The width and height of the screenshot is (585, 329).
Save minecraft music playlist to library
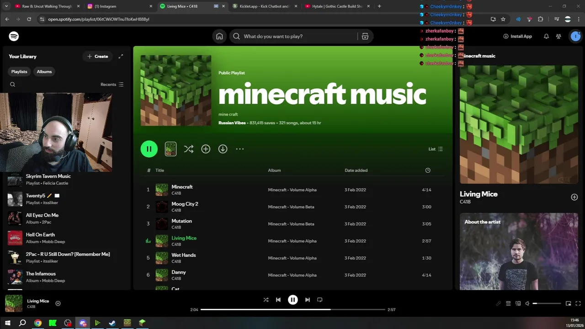coord(206,149)
